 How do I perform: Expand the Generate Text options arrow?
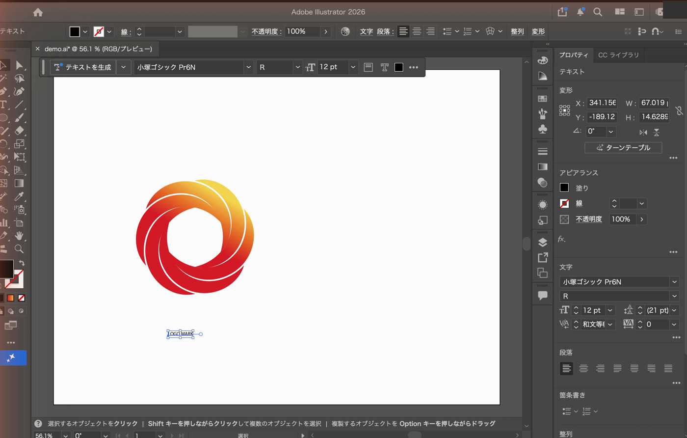[124, 67]
